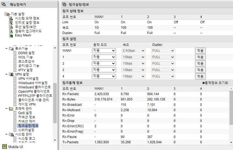This screenshot has height=150, width=233.
Task: Open port 3 동작 모드 dropdown
Action: tap(104, 70)
